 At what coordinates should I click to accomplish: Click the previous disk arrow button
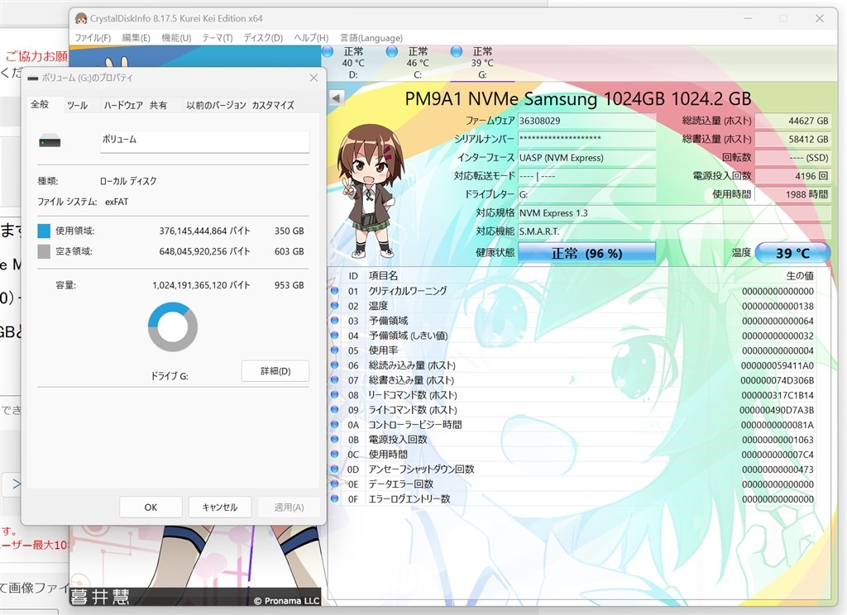[x=336, y=98]
